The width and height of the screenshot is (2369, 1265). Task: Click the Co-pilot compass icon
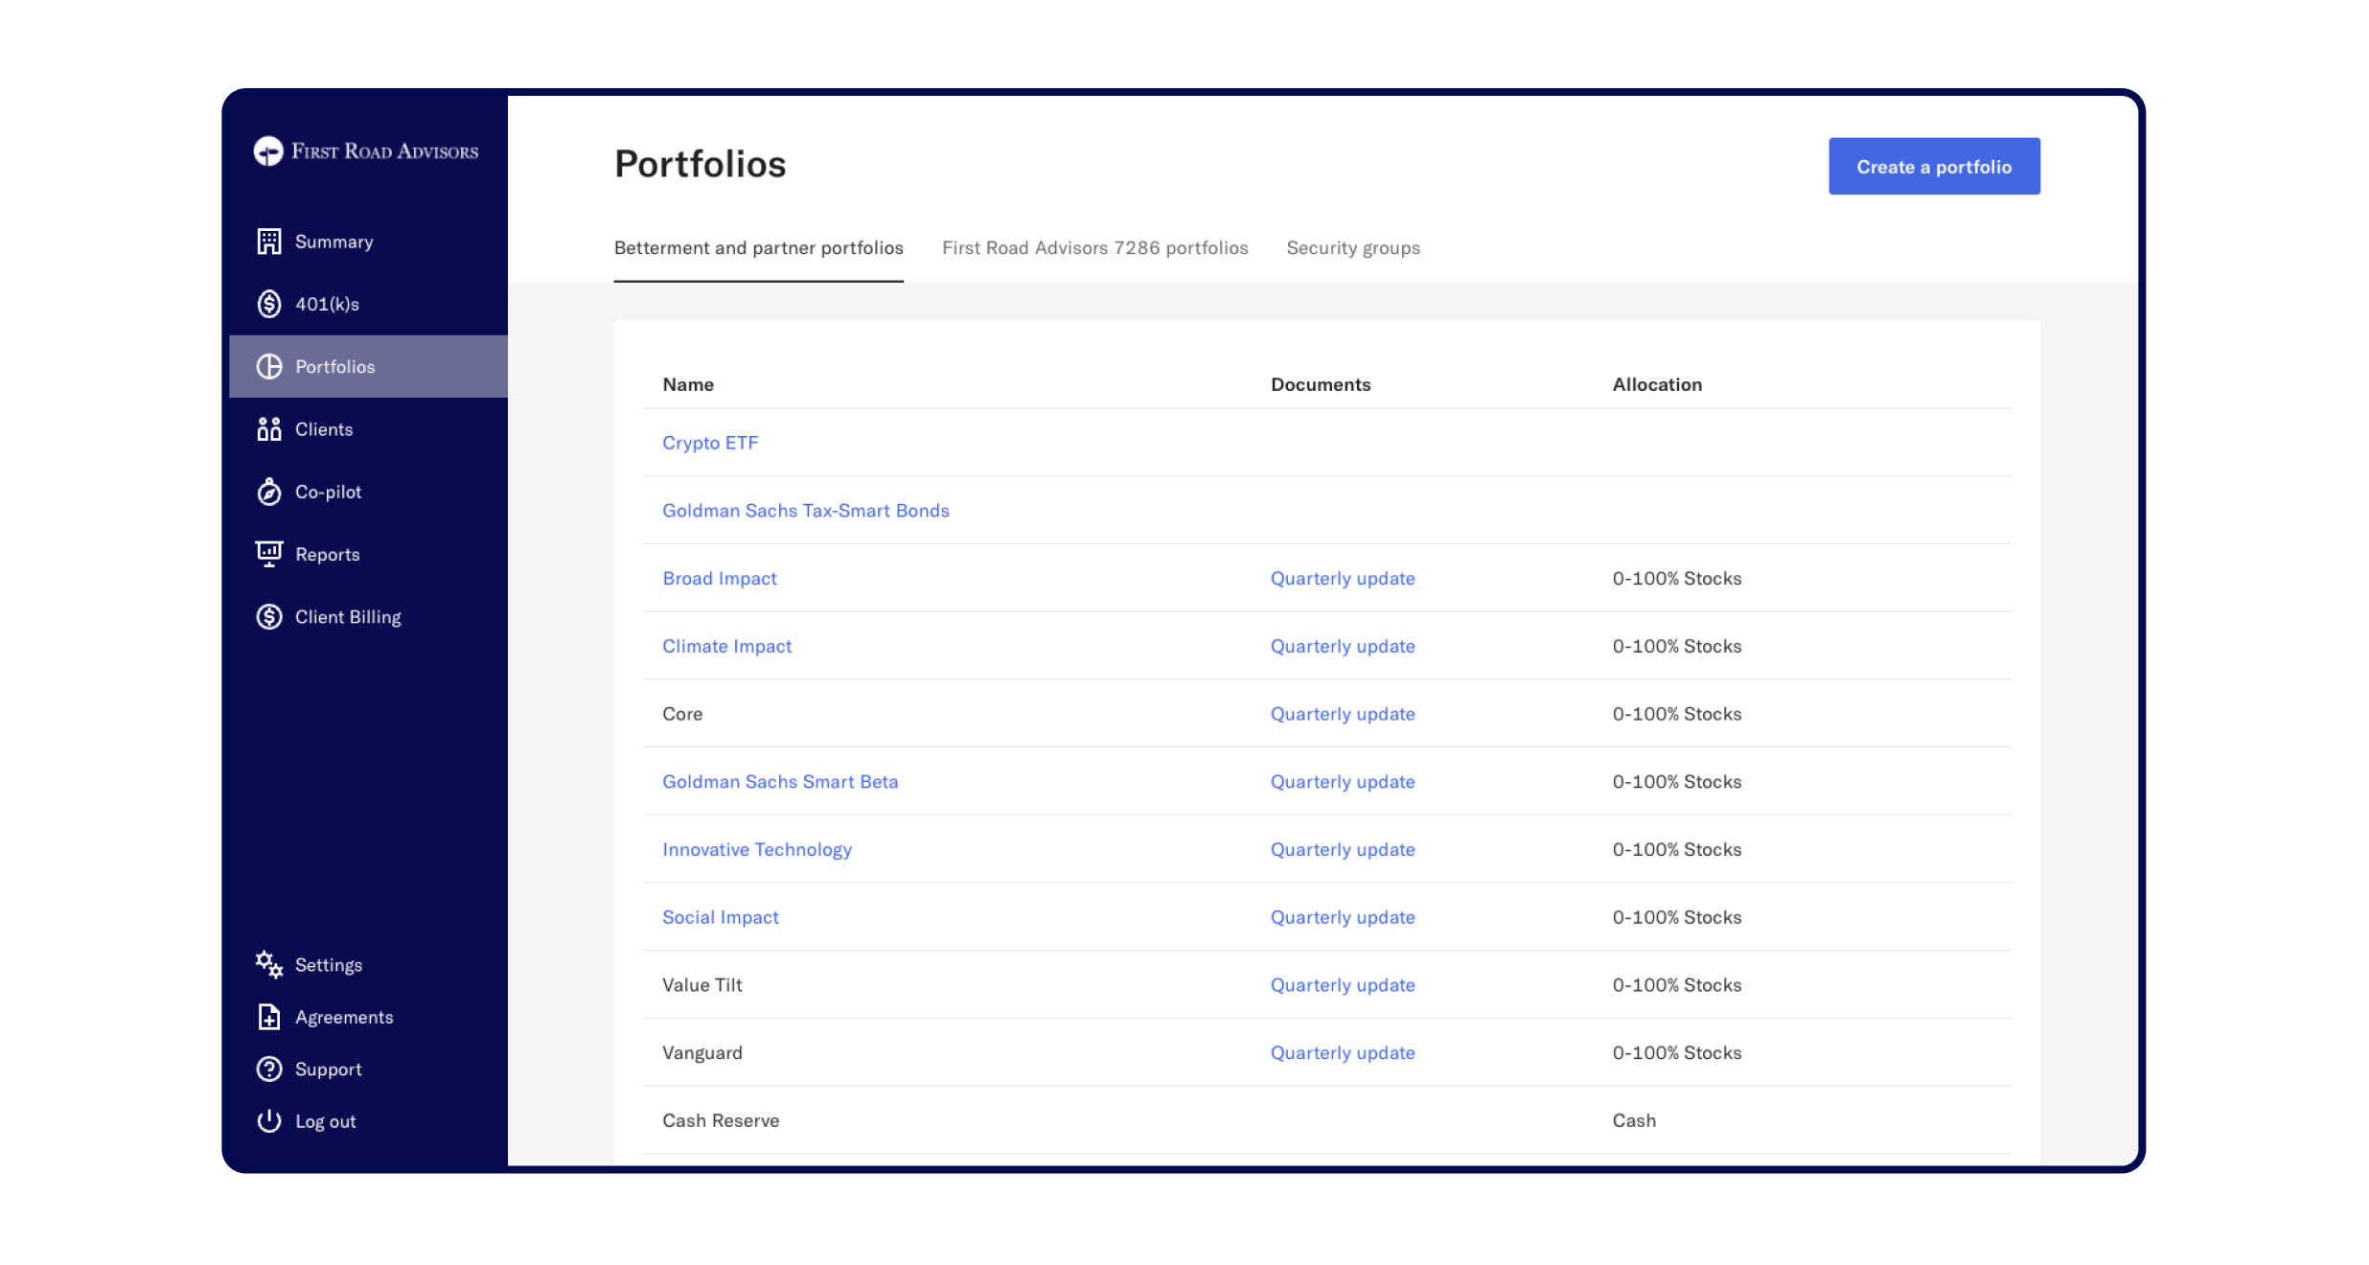pyautogui.click(x=269, y=492)
